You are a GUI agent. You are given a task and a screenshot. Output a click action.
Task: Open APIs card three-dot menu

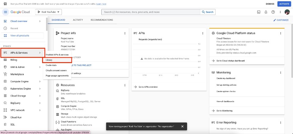coord(203,33)
